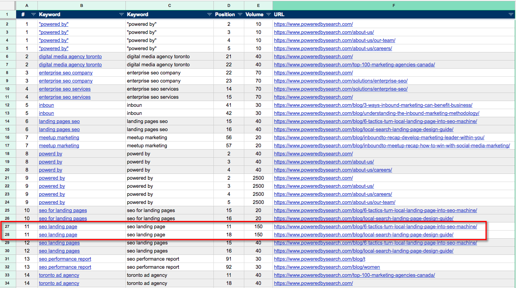Open the Volume column filter

coord(269,14)
